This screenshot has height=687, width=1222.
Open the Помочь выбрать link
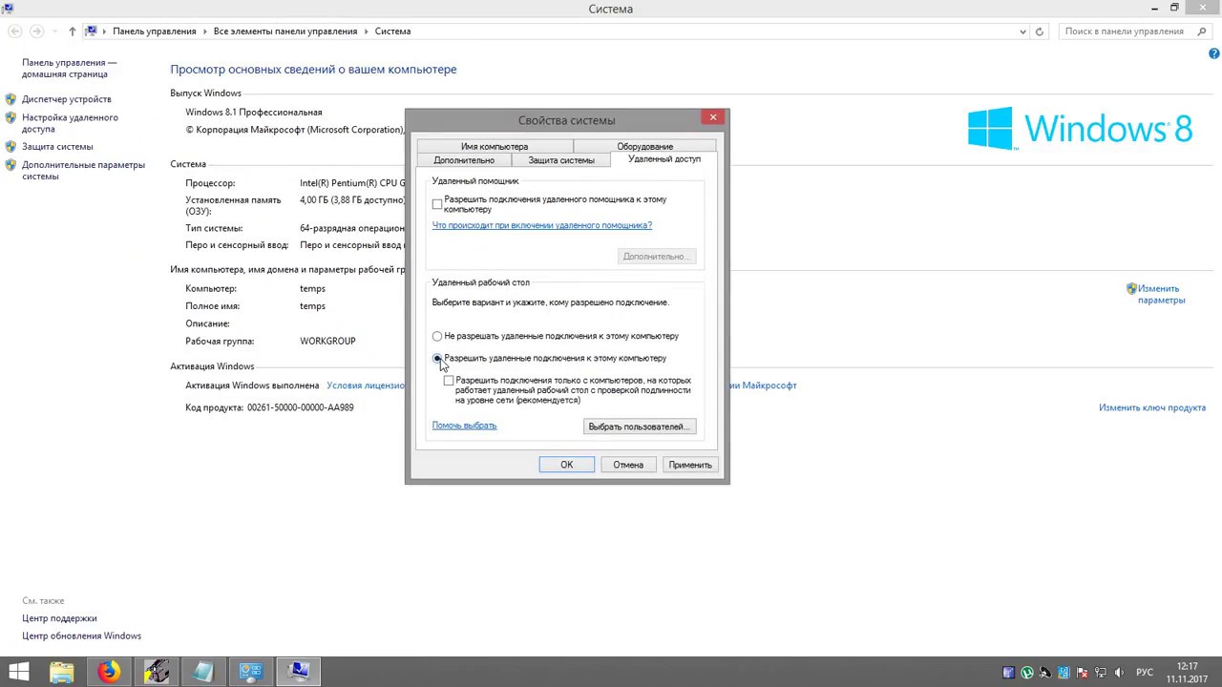pos(464,426)
